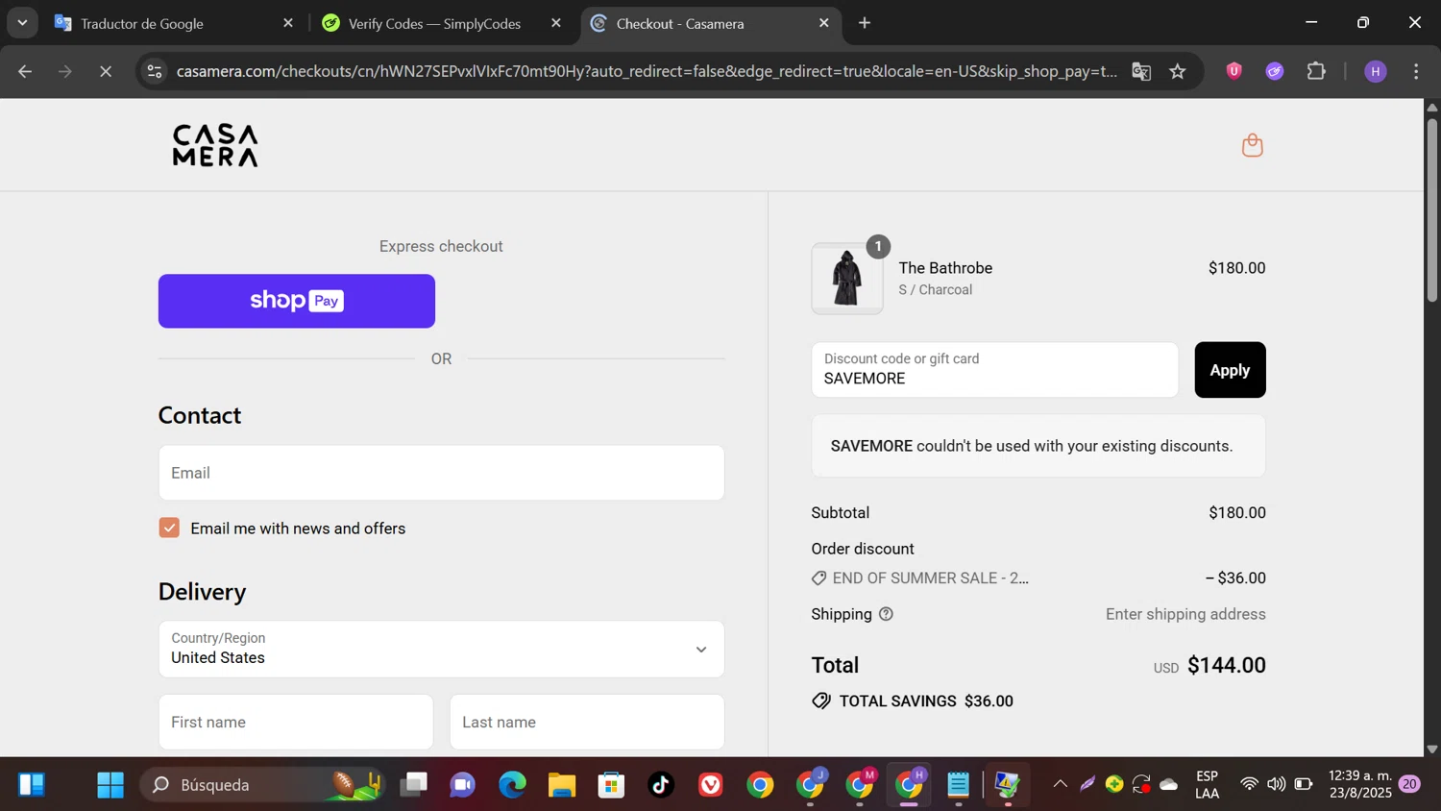This screenshot has height=811, width=1441.
Task: Open Task View from taskbar
Action: (x=414, y=785)
